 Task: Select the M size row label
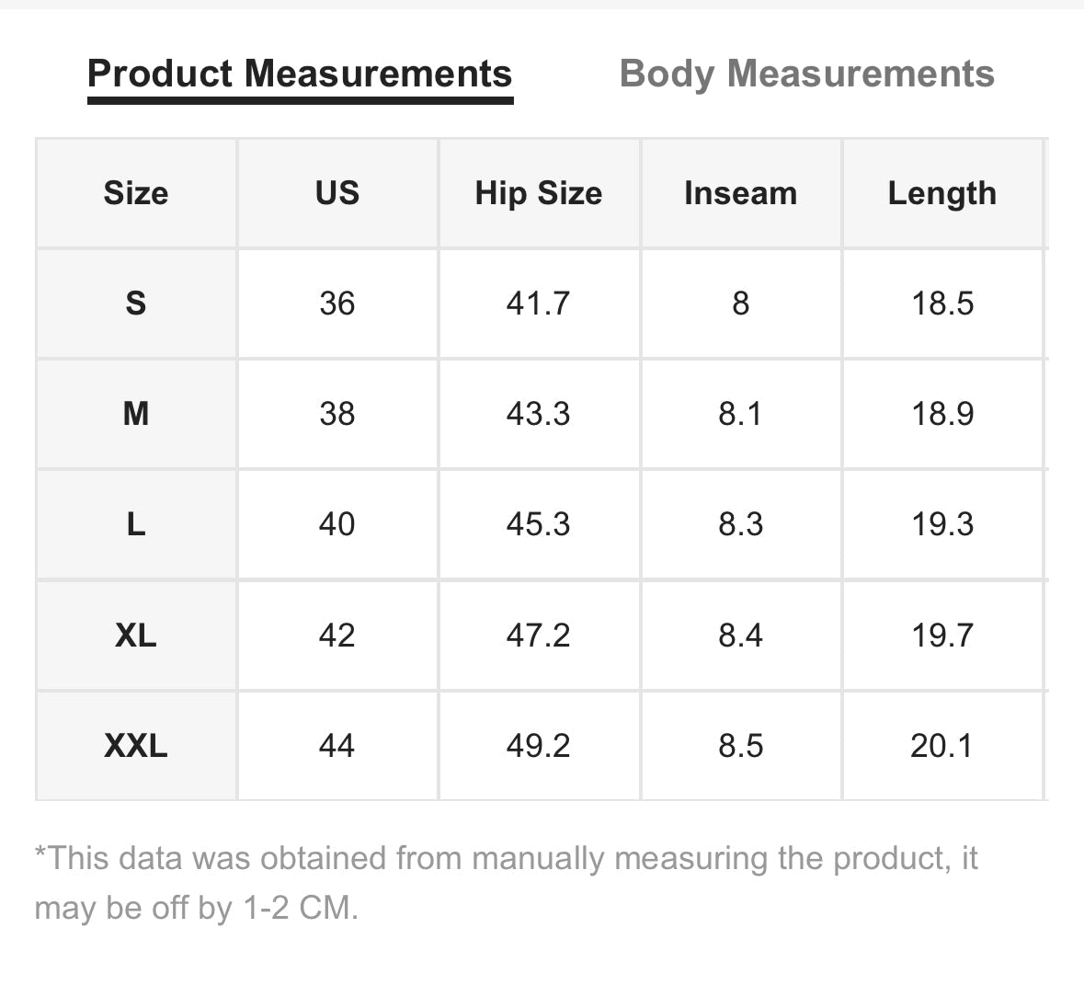click(x=136, y=414)
